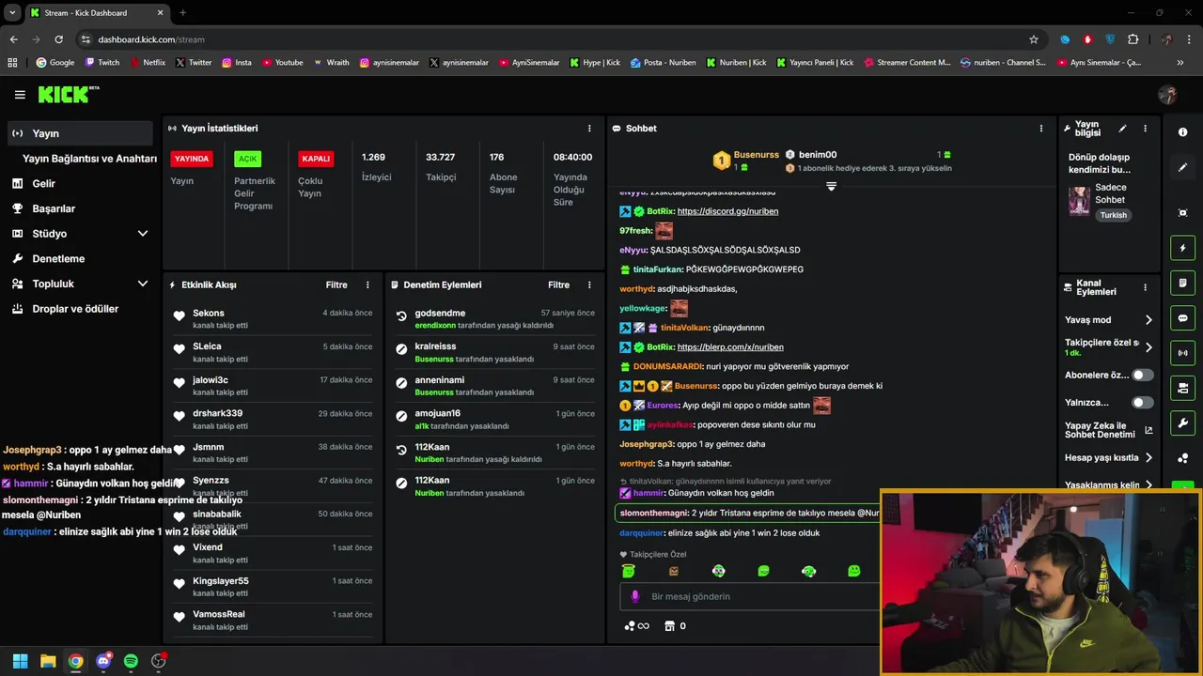Open the Etkinlik Akışı three-dot menu
Image resolution: width=1203 pixels, height=676 pixels.
(x=367, y=284)
